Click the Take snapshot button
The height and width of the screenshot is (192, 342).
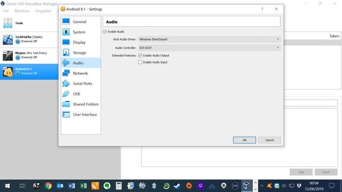pyautogui.click(x=301, y=172)
